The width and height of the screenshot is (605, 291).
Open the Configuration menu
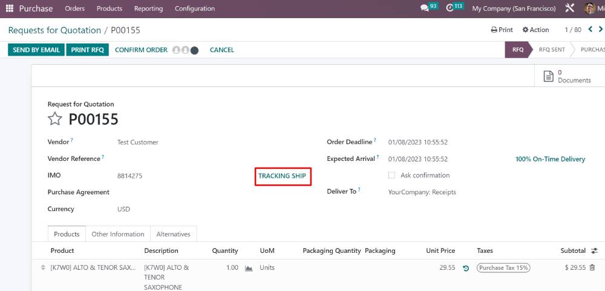pos(195,8)
